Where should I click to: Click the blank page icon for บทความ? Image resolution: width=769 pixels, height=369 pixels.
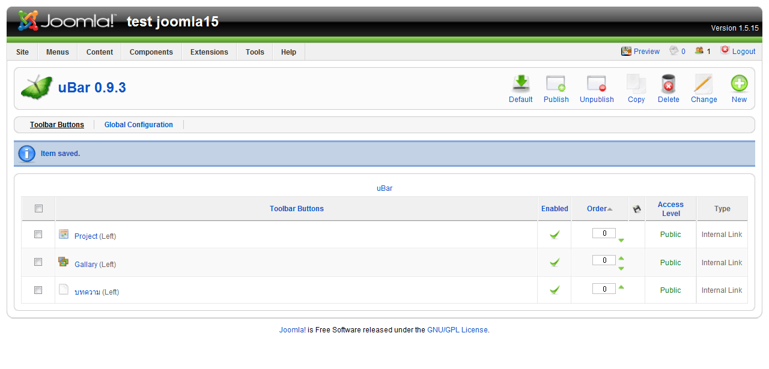[x=64, y=289]
